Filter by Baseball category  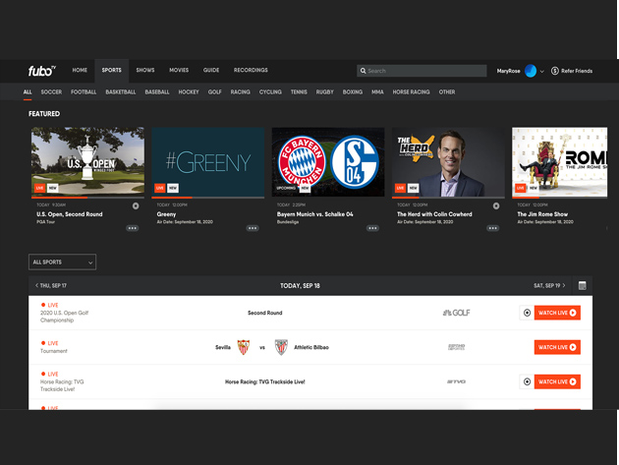[157, 92]
